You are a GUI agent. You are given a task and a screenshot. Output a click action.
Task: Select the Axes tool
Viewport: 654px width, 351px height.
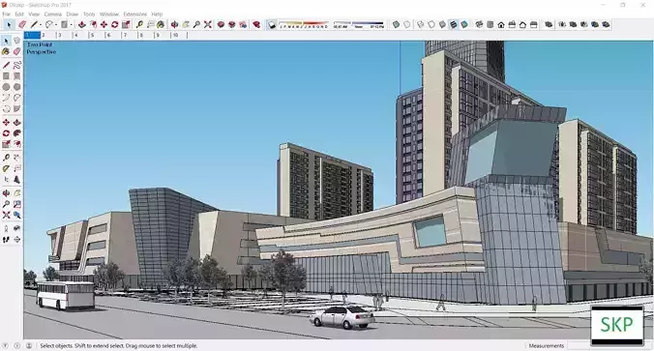(6, 179)
